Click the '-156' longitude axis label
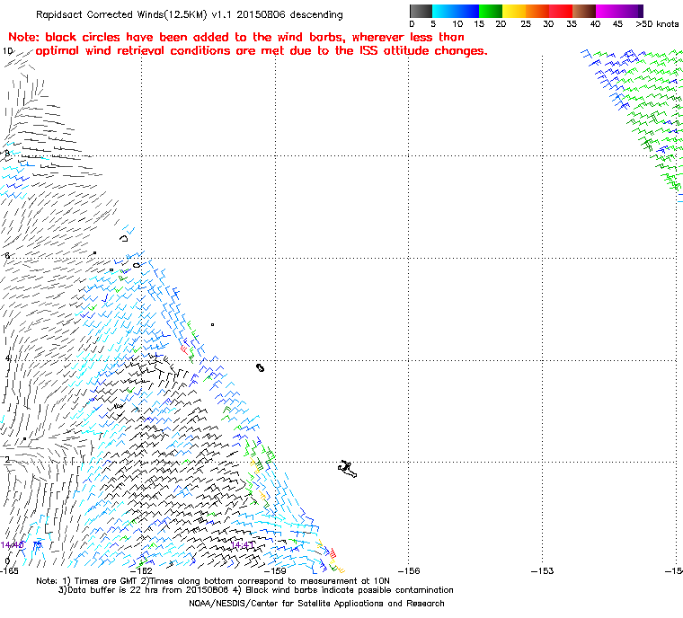 click(x=409, y=570)
